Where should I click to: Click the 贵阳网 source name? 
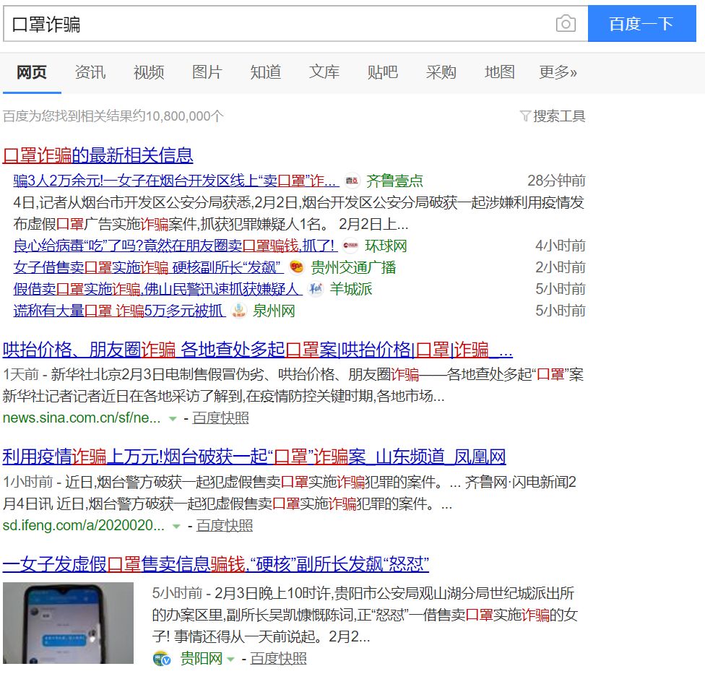(201, 659)
